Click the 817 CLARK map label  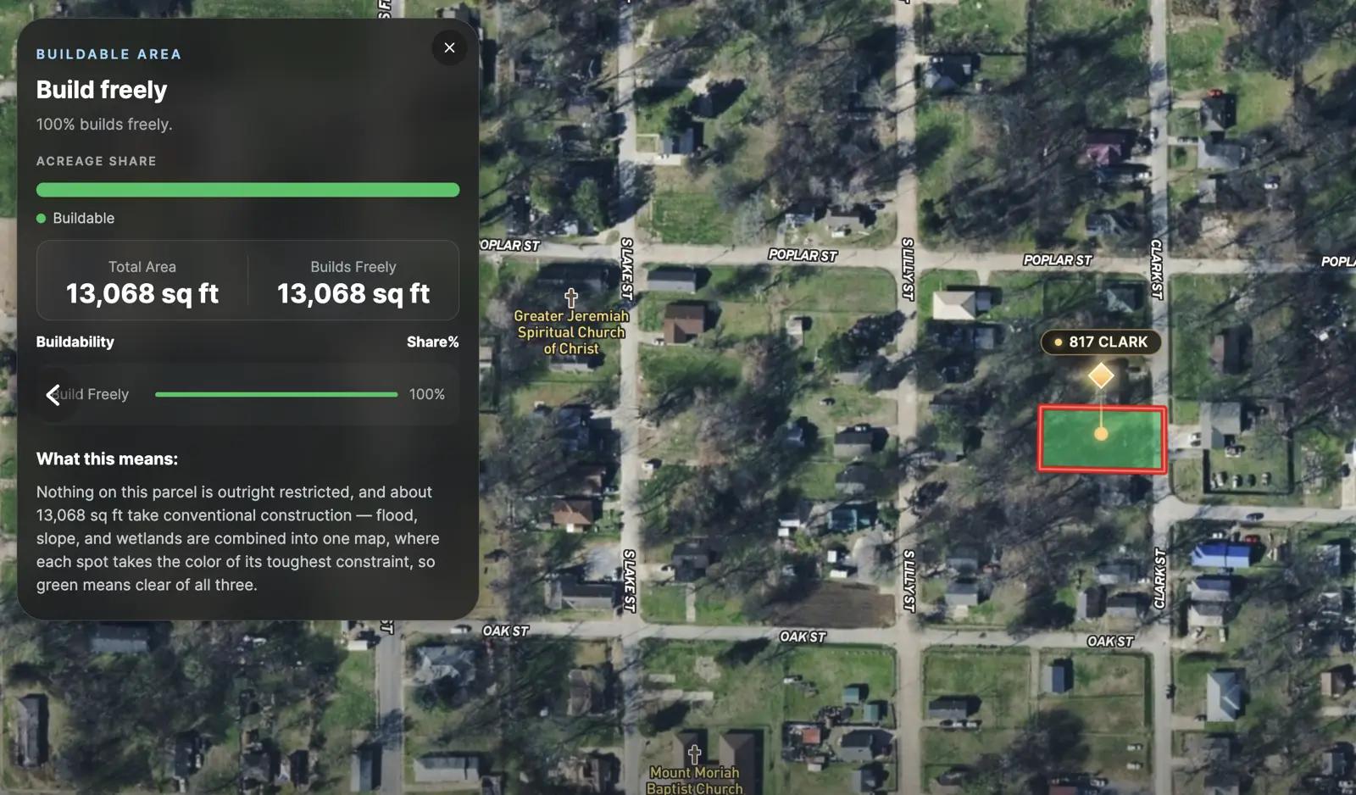1101,342
